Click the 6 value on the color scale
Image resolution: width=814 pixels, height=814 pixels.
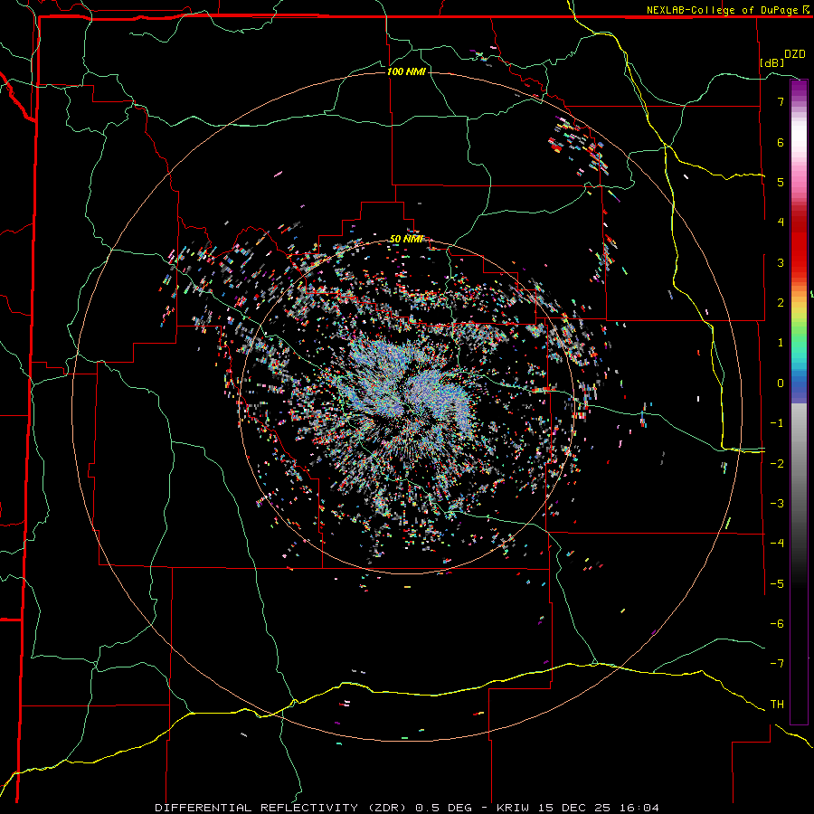pos(781,142)
